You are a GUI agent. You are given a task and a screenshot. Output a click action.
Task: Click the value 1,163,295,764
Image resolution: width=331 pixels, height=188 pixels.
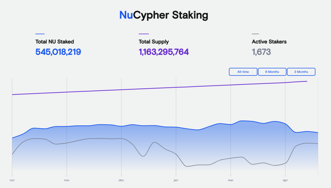tap(164, 52)
